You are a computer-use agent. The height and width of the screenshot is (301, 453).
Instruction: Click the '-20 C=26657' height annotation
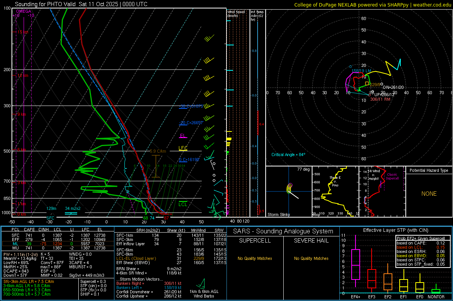point(192,123)
